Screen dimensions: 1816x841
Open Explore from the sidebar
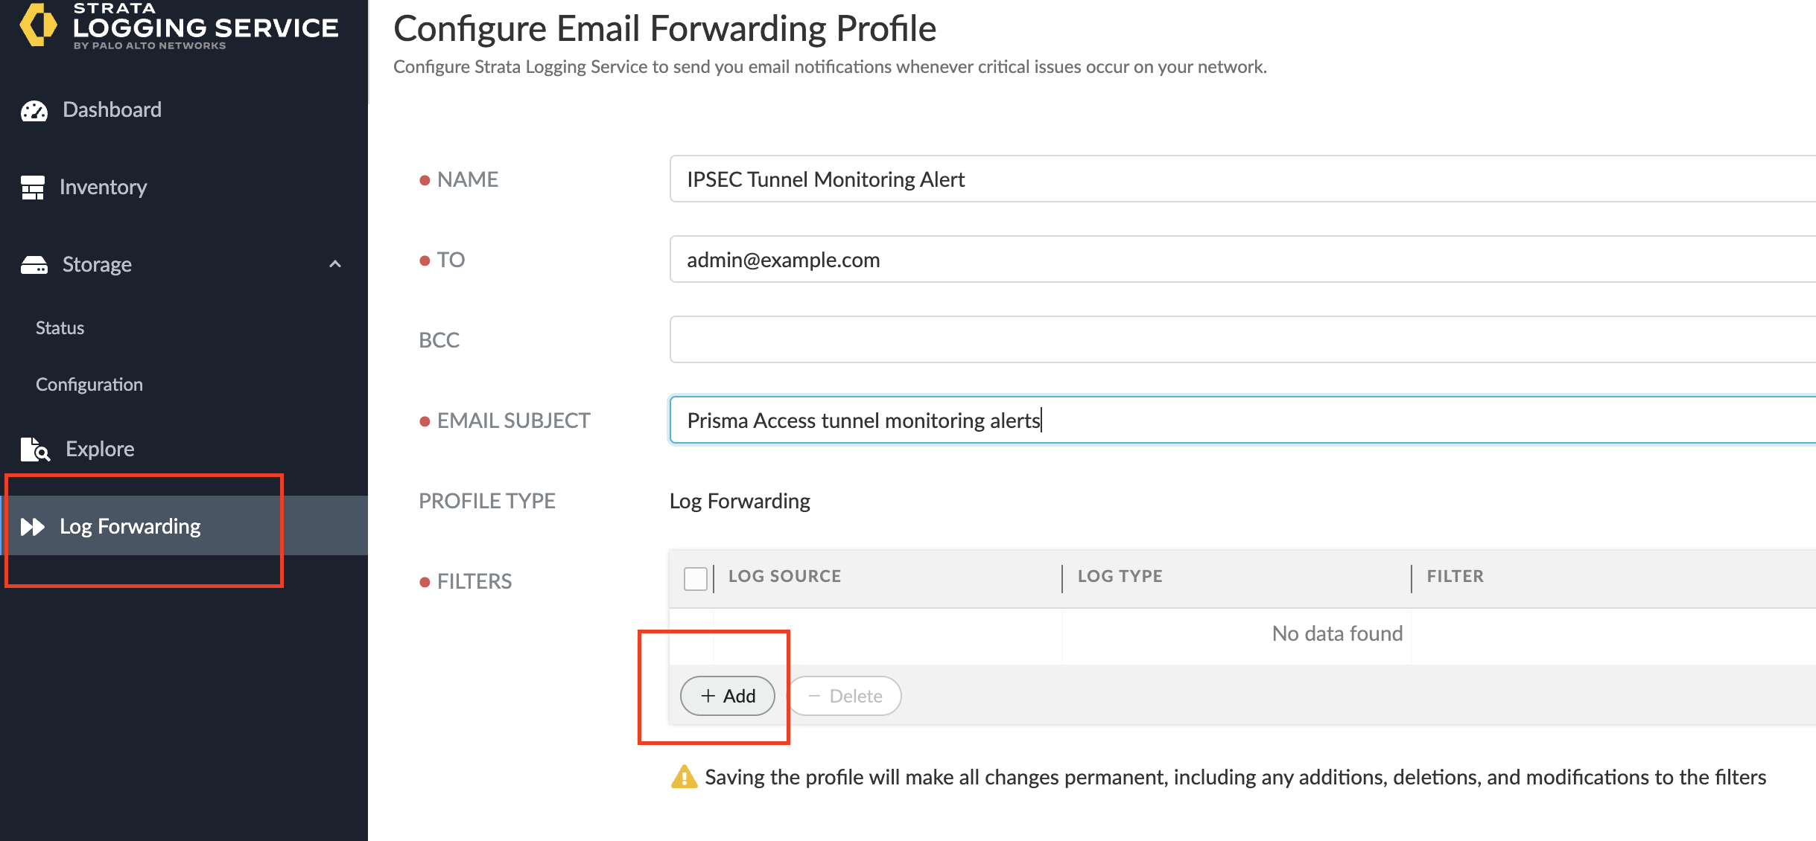pyautogui.click(x=99, y=448)
